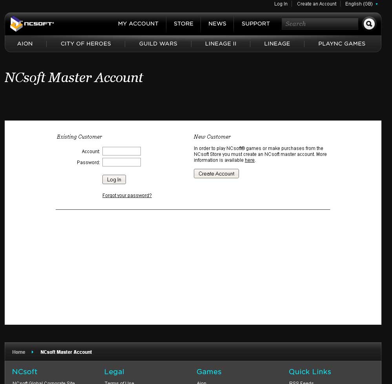Select the City of Heroes tab
The height and width of the screenshot is (384, 392).
point(86,44)
